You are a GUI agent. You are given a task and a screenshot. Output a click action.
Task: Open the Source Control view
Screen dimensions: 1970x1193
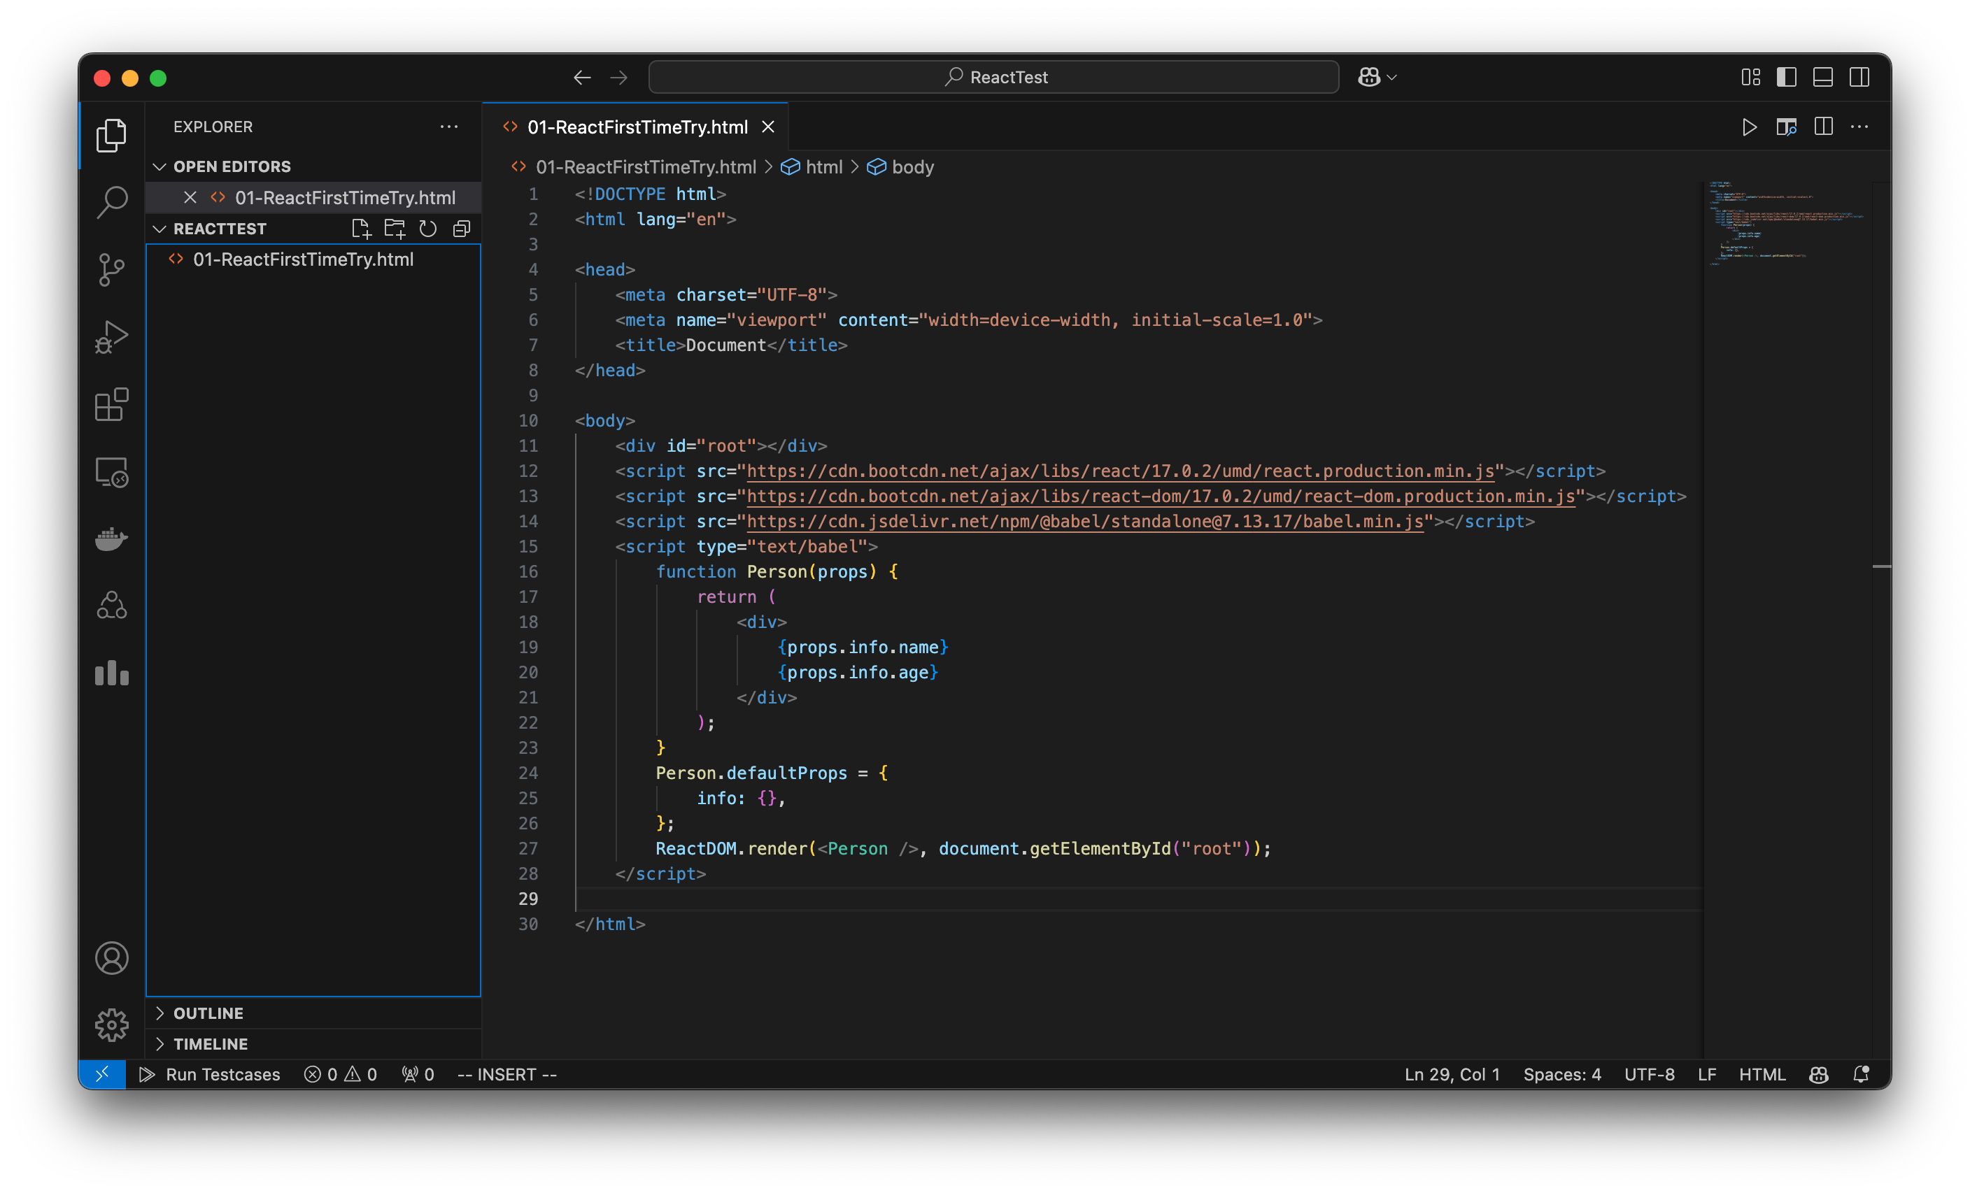pos(111,270)
